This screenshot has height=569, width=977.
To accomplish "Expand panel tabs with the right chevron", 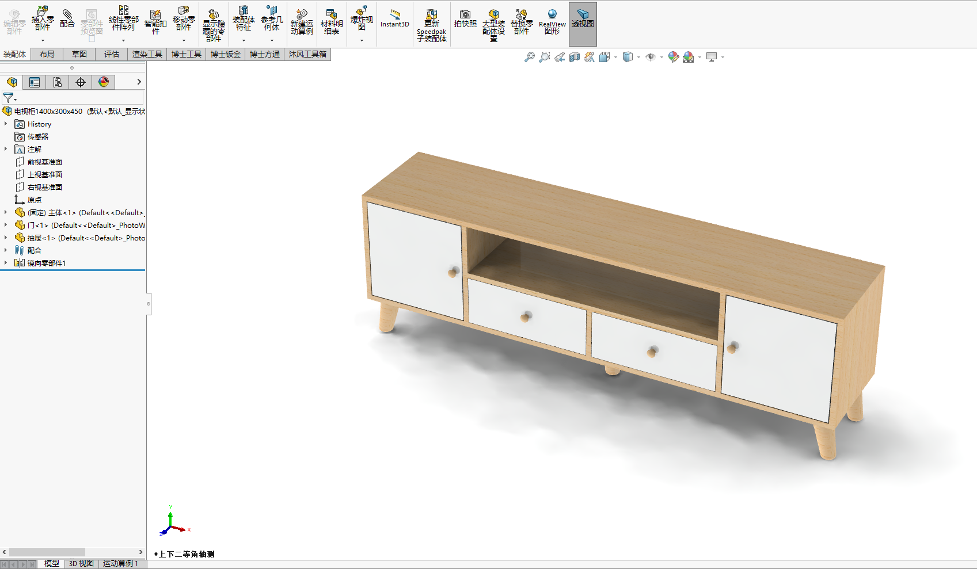I will click(x=139, y=82).
